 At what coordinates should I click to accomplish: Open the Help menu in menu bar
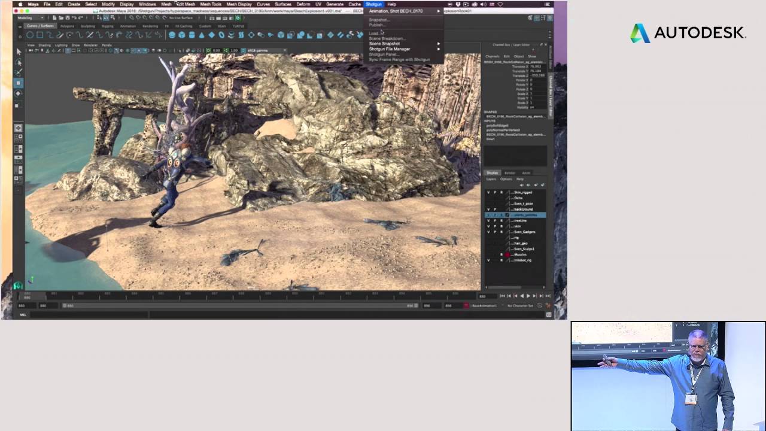[391, 4]
